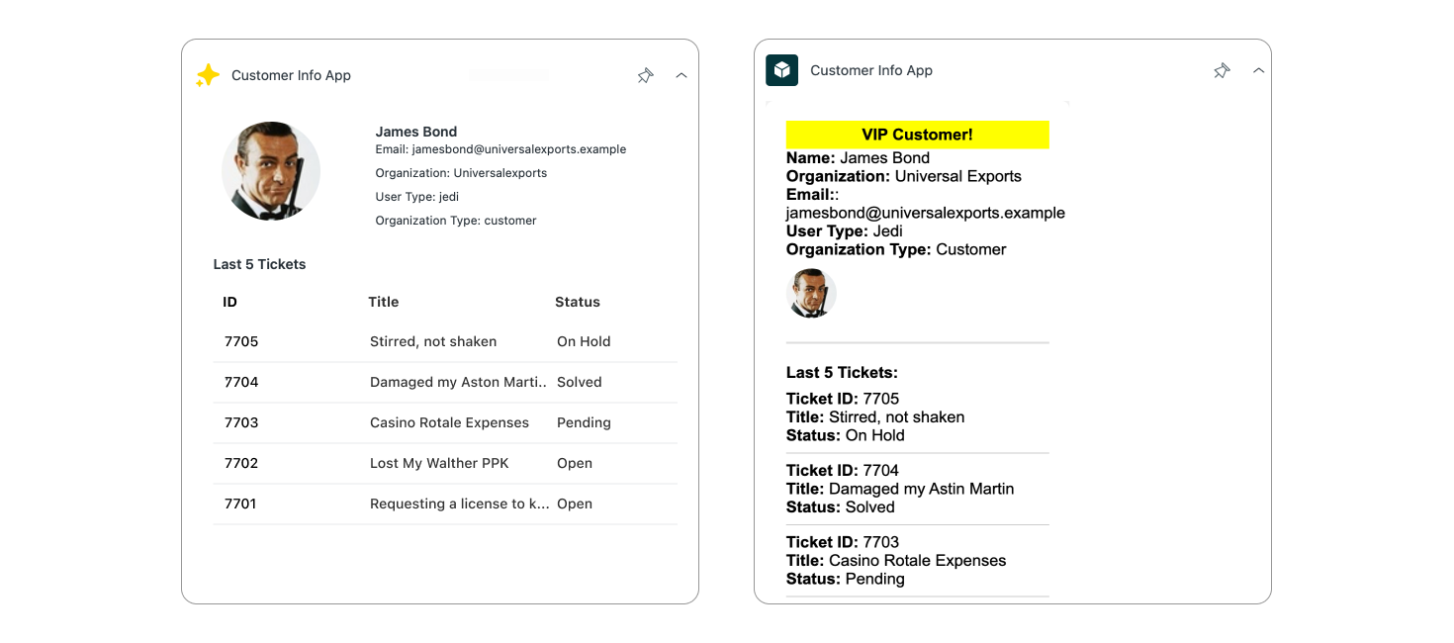Click the 'Last 5 Tickets' heading in left panel
The width and height of the screenshot is (1454, 643).
(x=259, y=264)
